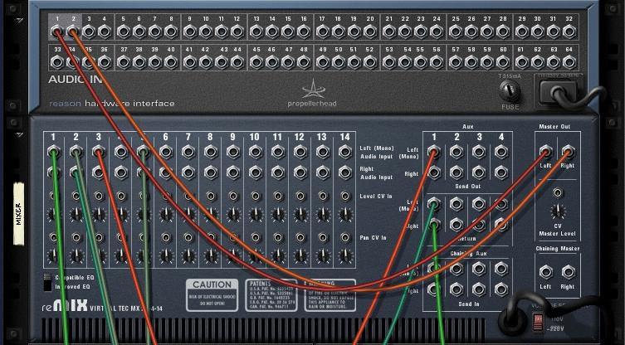This screenshot has width=625, height=345.
Task: Click Chaining Master Left jack
Action: [x=545, y=272]
